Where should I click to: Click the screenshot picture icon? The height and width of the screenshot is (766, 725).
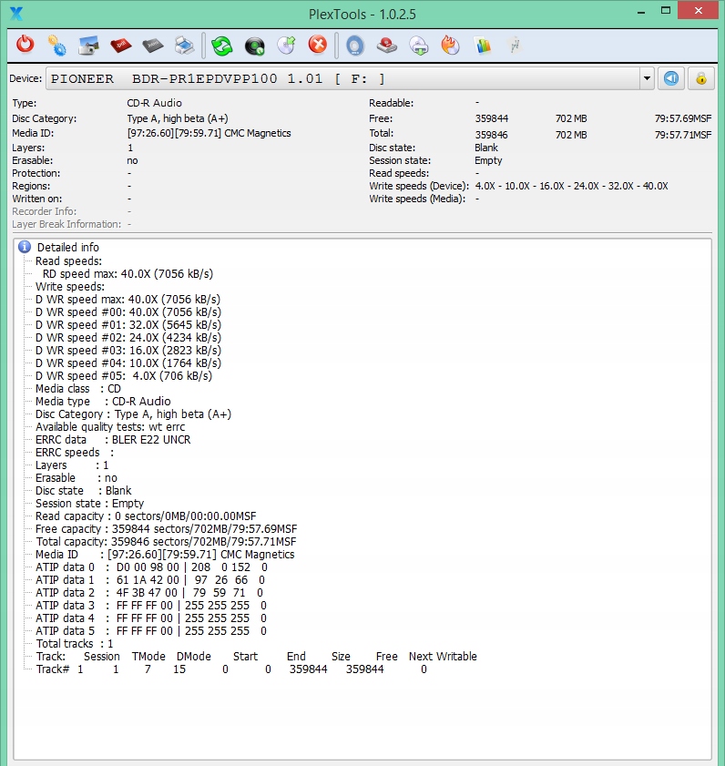click(x=88, y=45)
